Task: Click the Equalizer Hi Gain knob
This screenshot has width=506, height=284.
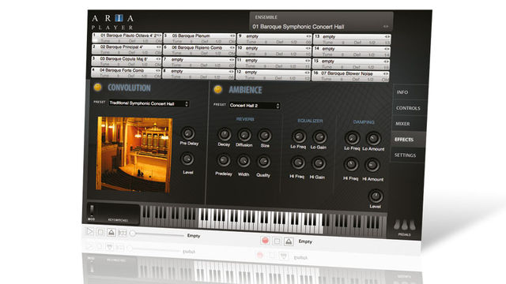Action: tap(319, 164)
